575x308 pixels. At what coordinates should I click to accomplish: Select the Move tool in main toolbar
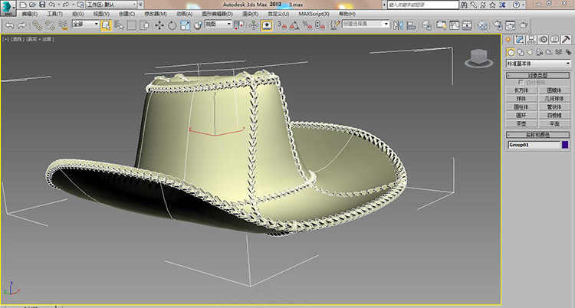coord(159,25)
